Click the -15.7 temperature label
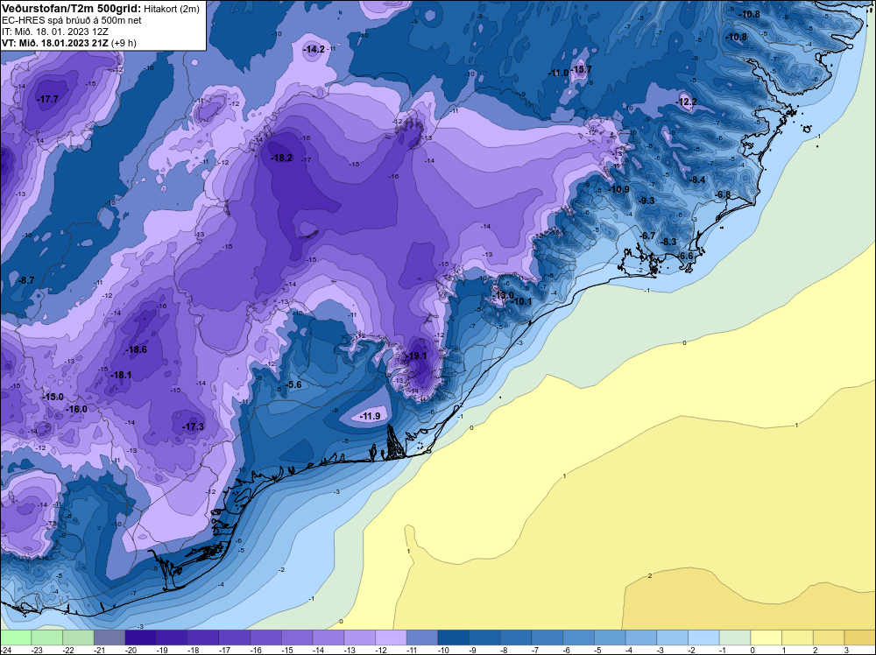Image resolution: width=876 pixels, height=655 pixels. pos(581,69)
